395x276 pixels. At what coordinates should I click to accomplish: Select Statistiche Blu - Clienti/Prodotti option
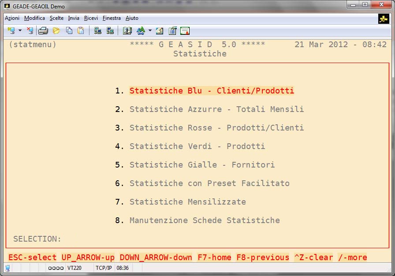coord(212,91)
